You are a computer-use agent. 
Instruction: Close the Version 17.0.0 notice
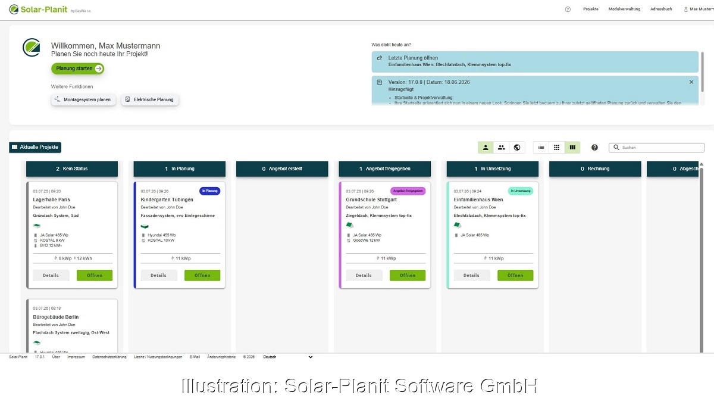click(x=691, y=82)
